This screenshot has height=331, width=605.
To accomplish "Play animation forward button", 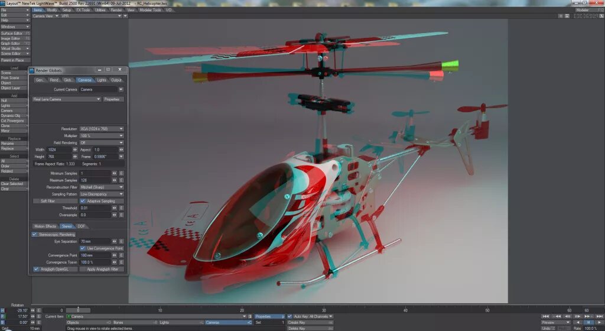I will 600,322.
